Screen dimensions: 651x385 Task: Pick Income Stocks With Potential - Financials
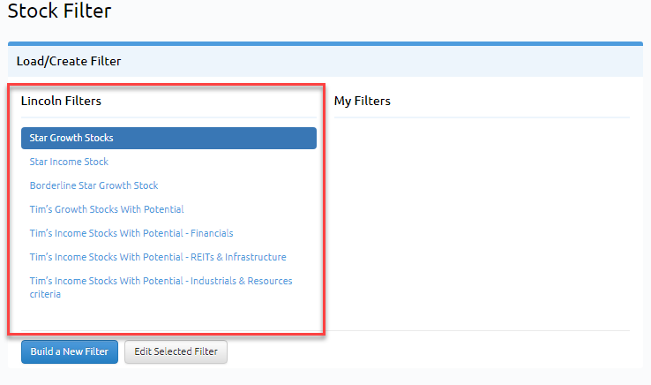(131, 233)
